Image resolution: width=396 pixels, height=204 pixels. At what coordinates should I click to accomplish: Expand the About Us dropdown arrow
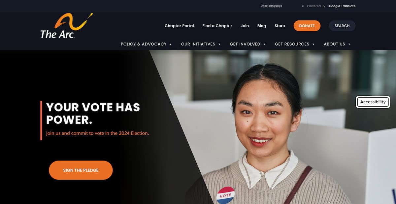(349, 44)
